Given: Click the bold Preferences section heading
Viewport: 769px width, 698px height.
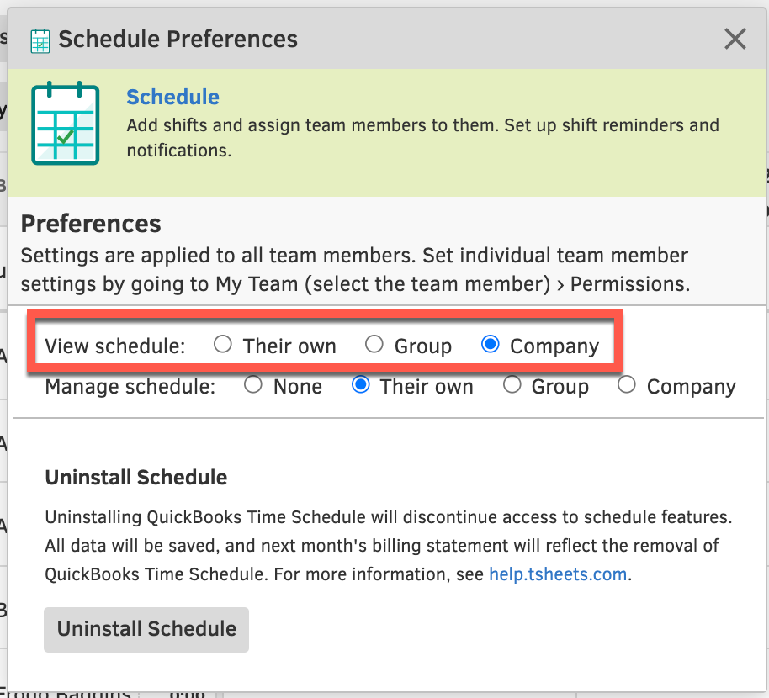Looking at the screenshot, I should 91,224.
